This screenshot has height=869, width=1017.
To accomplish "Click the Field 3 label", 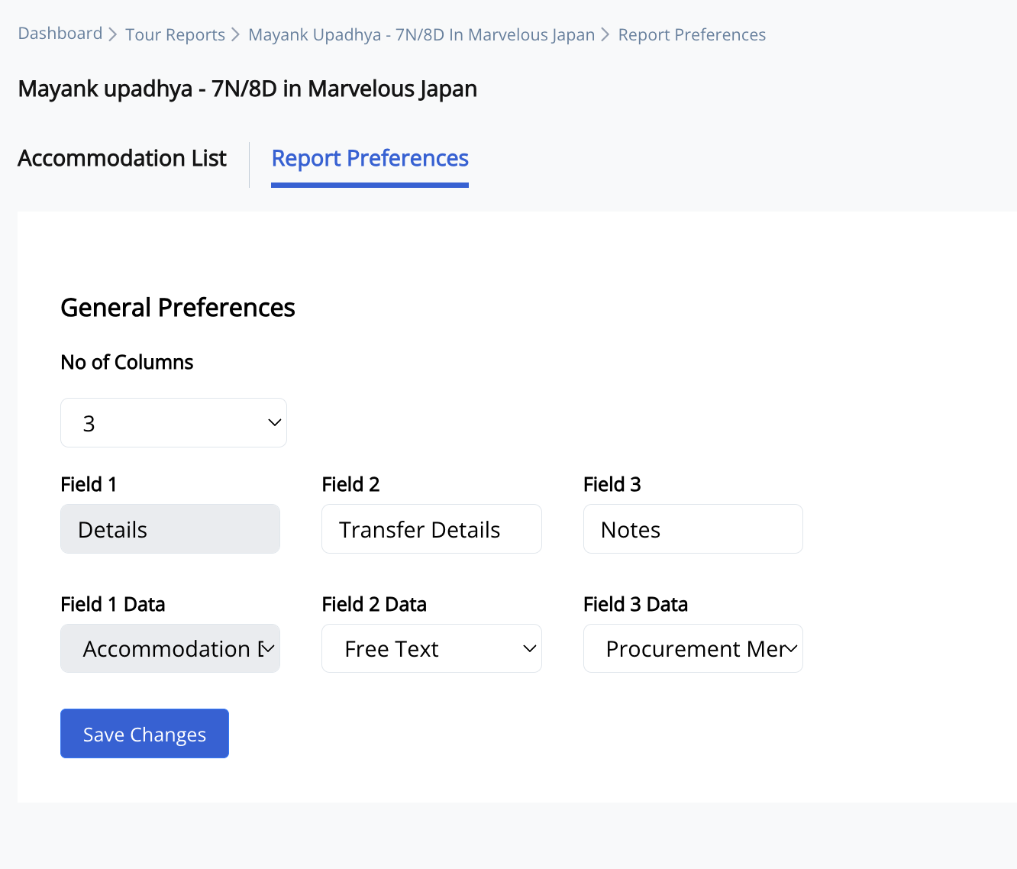I will (x=612, y=484).
